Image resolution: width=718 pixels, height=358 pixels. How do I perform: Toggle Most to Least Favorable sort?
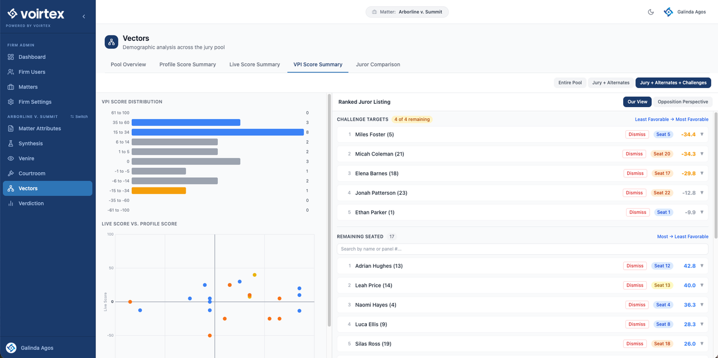pyautogui.click(x=683, y=237)
